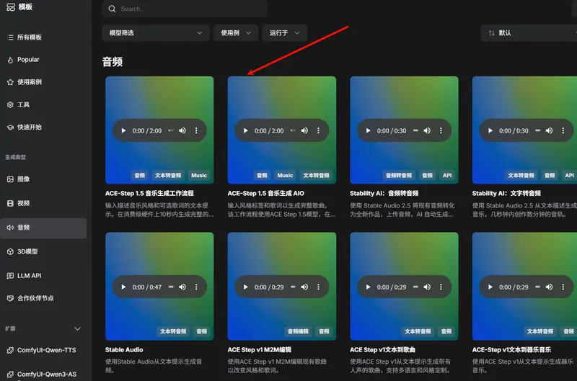Open the Stability AI: 音频转音频 template title
Viewport: 577px width, 381px height.
point(384,193)
